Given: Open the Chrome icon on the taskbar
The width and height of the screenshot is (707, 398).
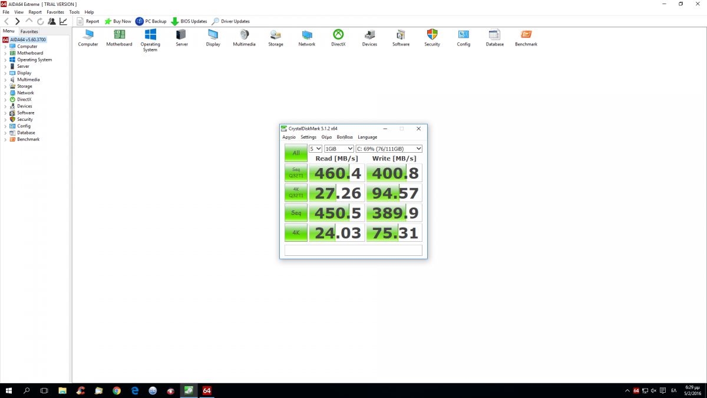Looking at the screenshot, I should pyautogui.click(x=117, y=390).
